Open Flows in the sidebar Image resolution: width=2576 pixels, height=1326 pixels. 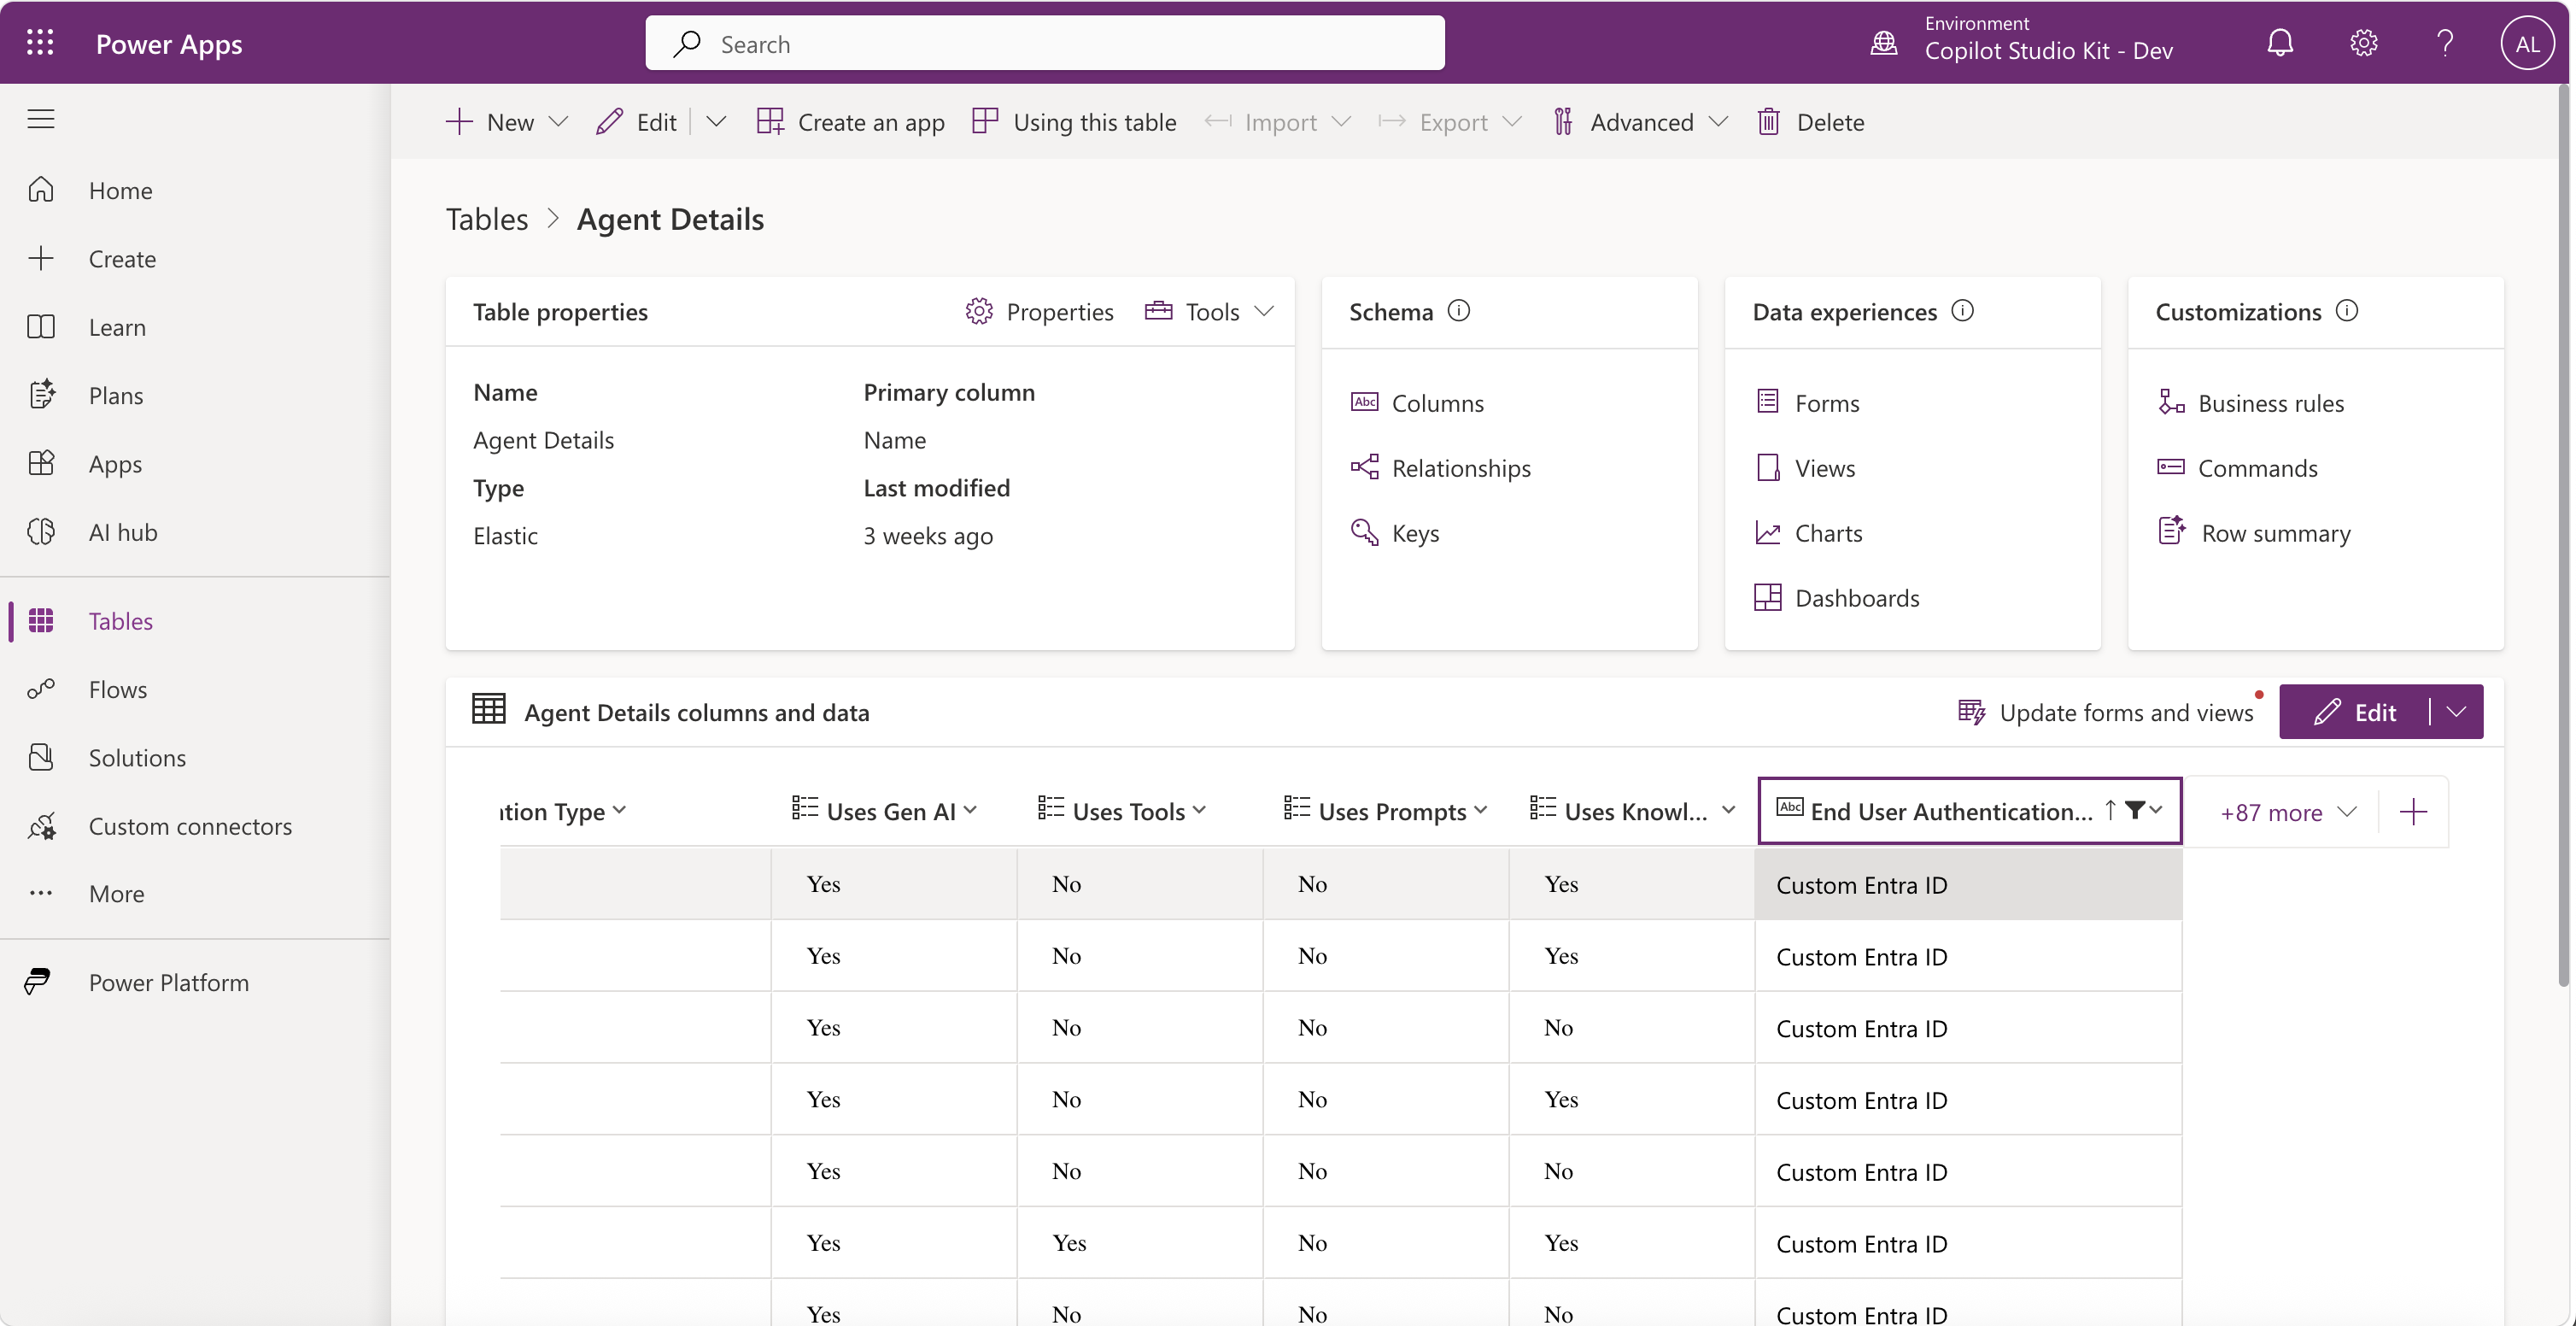click(x=117, y=689)
